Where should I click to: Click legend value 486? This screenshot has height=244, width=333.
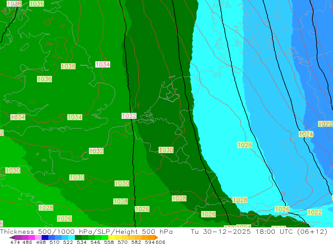click(27, 242)
